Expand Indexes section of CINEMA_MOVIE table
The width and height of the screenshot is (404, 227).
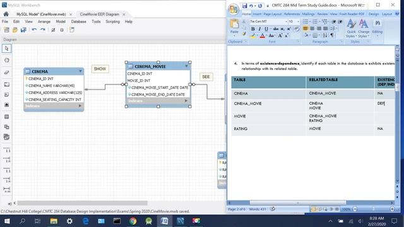[186, 101]
